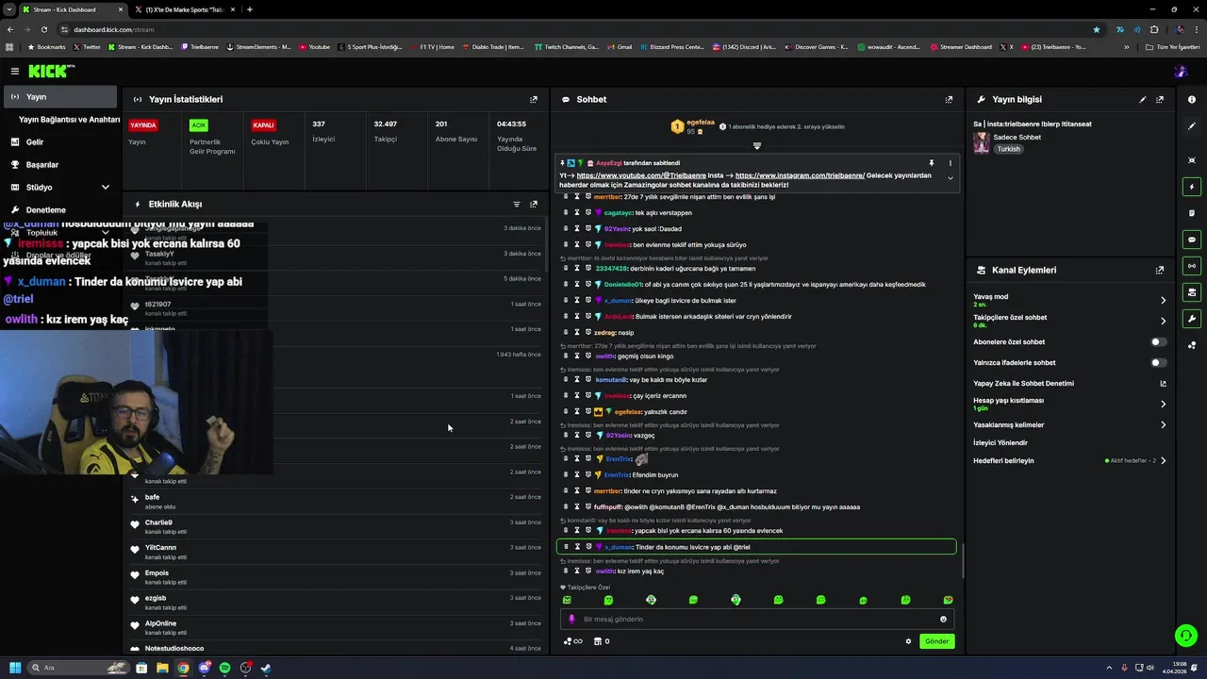Open the emoji picker in message box

click(x=943, y=620)
